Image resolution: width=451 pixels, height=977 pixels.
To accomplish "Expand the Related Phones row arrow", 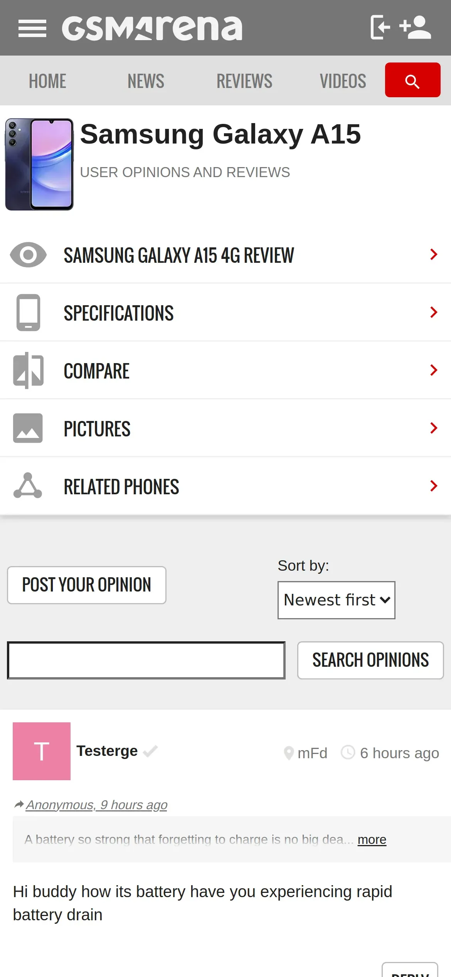I will 434,486.
